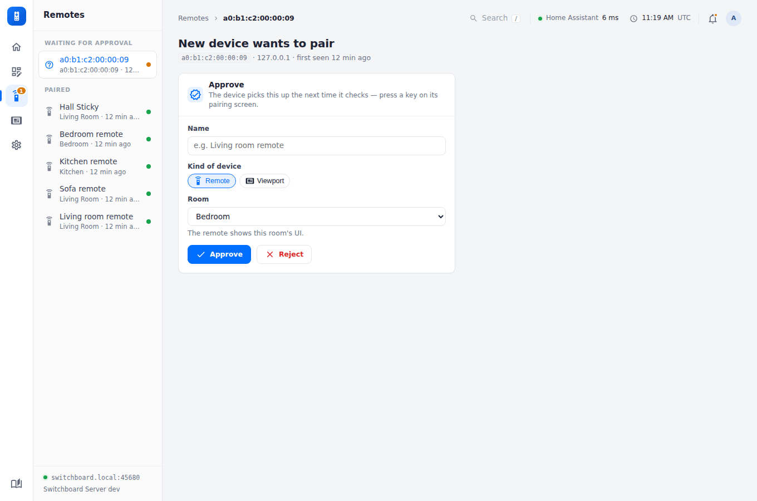Select pending device a0:b1:c2:00:00:09 in list

97,65
